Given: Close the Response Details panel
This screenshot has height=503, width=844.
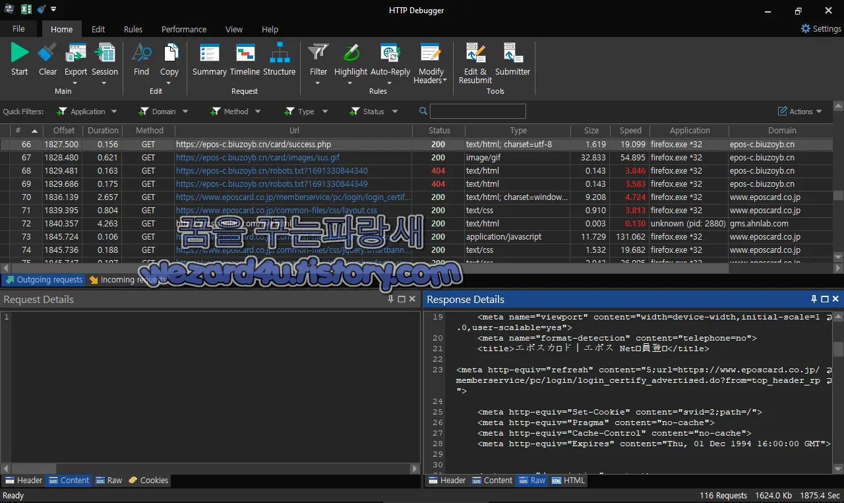Looking at the screenshot, I should click(835, 299).
